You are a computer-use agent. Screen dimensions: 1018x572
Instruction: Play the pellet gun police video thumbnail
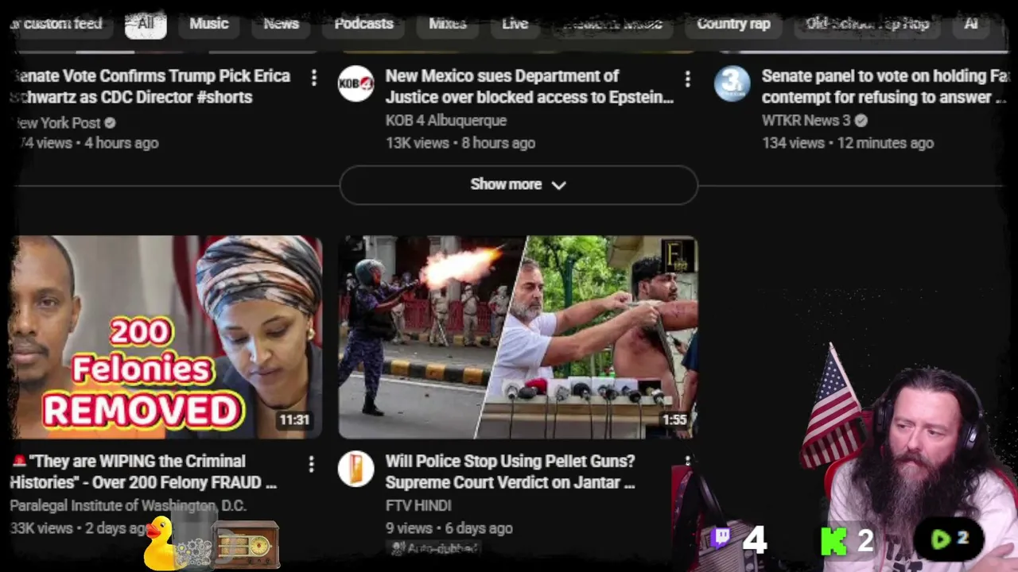pos(519,337)
